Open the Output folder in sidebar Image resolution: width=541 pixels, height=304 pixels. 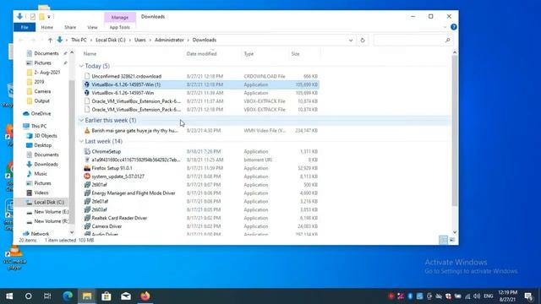[41, 100]
